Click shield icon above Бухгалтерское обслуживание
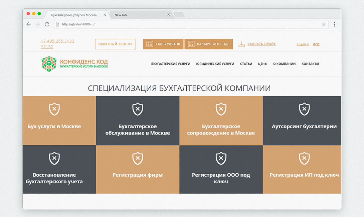364x217 pixels. pyautogui.click(x=138, y=109)
